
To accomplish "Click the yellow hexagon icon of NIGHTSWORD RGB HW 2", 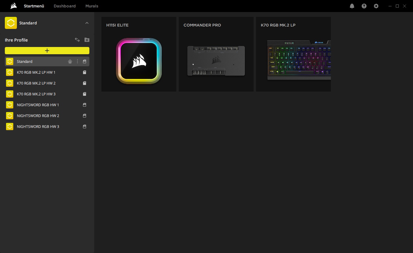I will [x=10, y=116].
